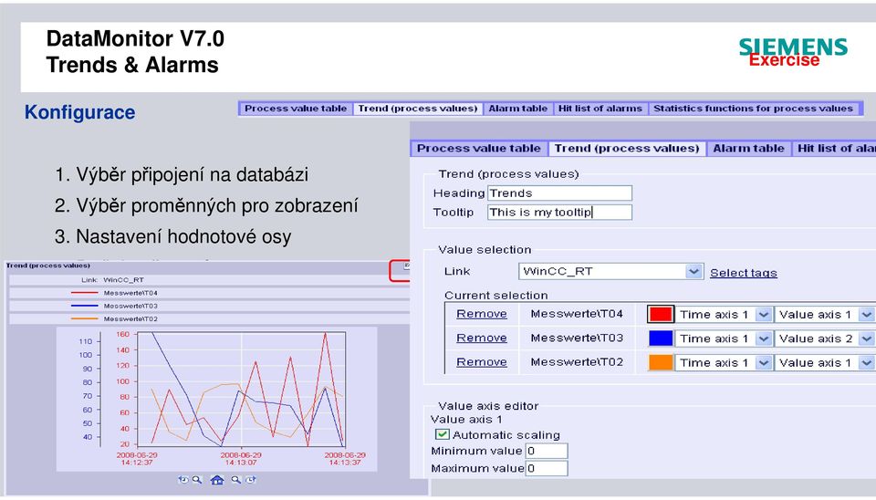Click the Messwerte\T04 legend row above the chart

pyautogui.click(x=210, y=293)
